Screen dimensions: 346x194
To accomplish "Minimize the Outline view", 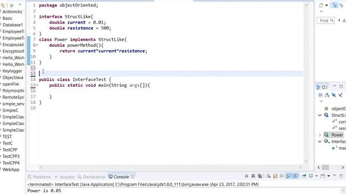I will coord(335,86).
